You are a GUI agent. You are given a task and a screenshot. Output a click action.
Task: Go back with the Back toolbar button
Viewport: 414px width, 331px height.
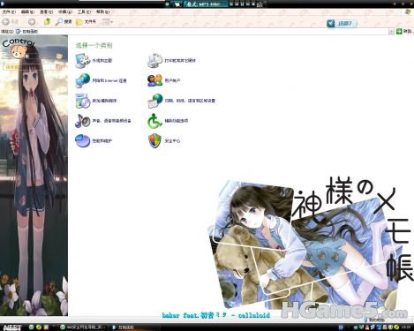[11, 22]
